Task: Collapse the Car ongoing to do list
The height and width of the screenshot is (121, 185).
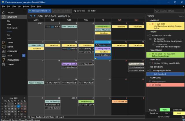Action: click(x=148, y=71)
